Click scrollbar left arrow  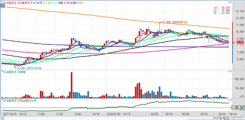point(2,118)
